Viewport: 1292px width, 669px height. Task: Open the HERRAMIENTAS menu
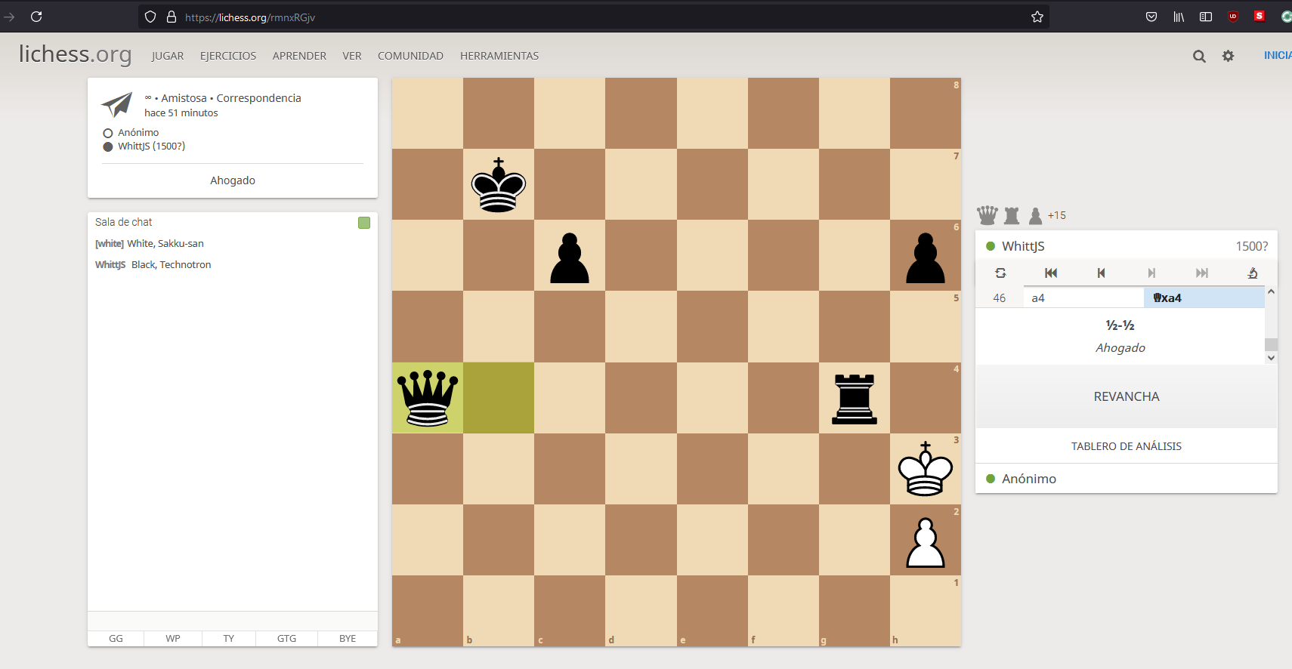(499, 56)
